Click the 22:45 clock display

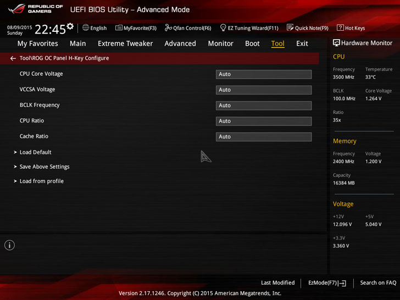click(x=50, y=29)
